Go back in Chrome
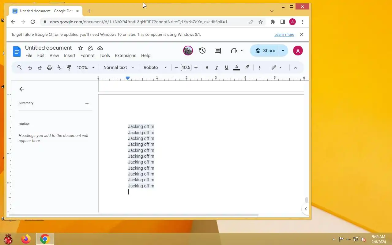The height and width of the screenshot is (245, 392). pyautogui.click(x=13, y=22)
